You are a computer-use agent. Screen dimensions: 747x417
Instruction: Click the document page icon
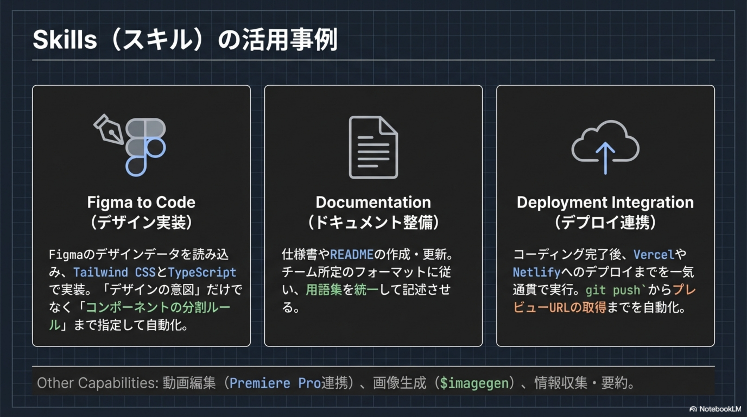click(373, 147)
